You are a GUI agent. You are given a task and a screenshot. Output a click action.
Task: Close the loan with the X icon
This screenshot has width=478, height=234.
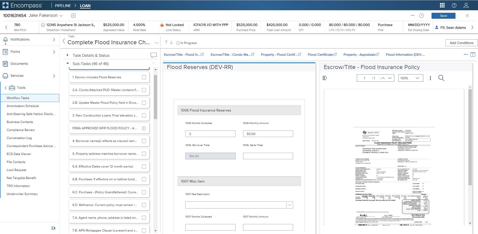(x=467, y=15)
